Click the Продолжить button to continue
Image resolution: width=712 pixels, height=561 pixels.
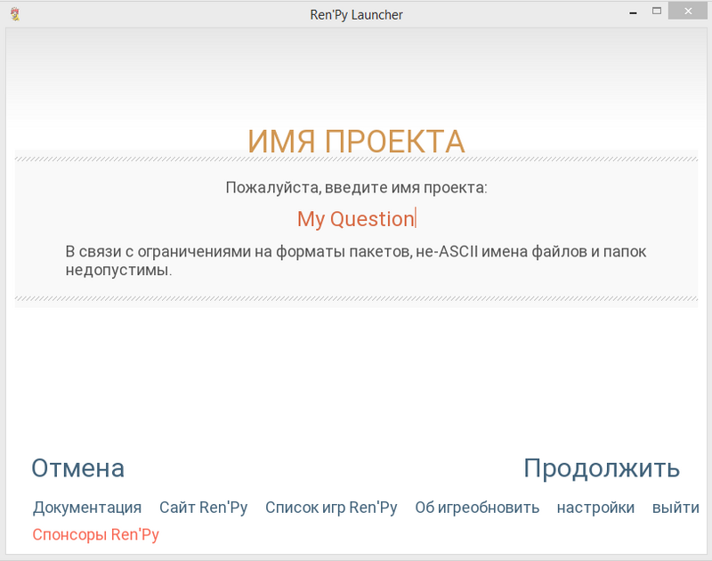click(602, 467)
